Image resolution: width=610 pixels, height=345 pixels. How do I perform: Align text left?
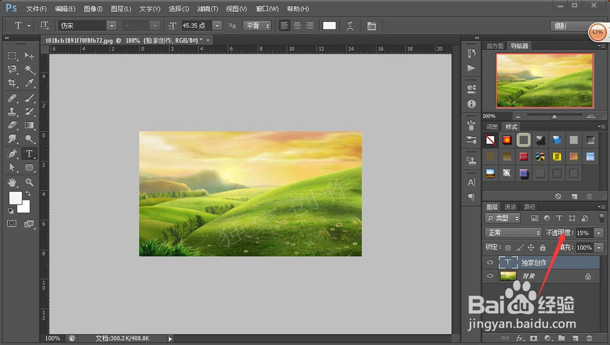[285, 26]
